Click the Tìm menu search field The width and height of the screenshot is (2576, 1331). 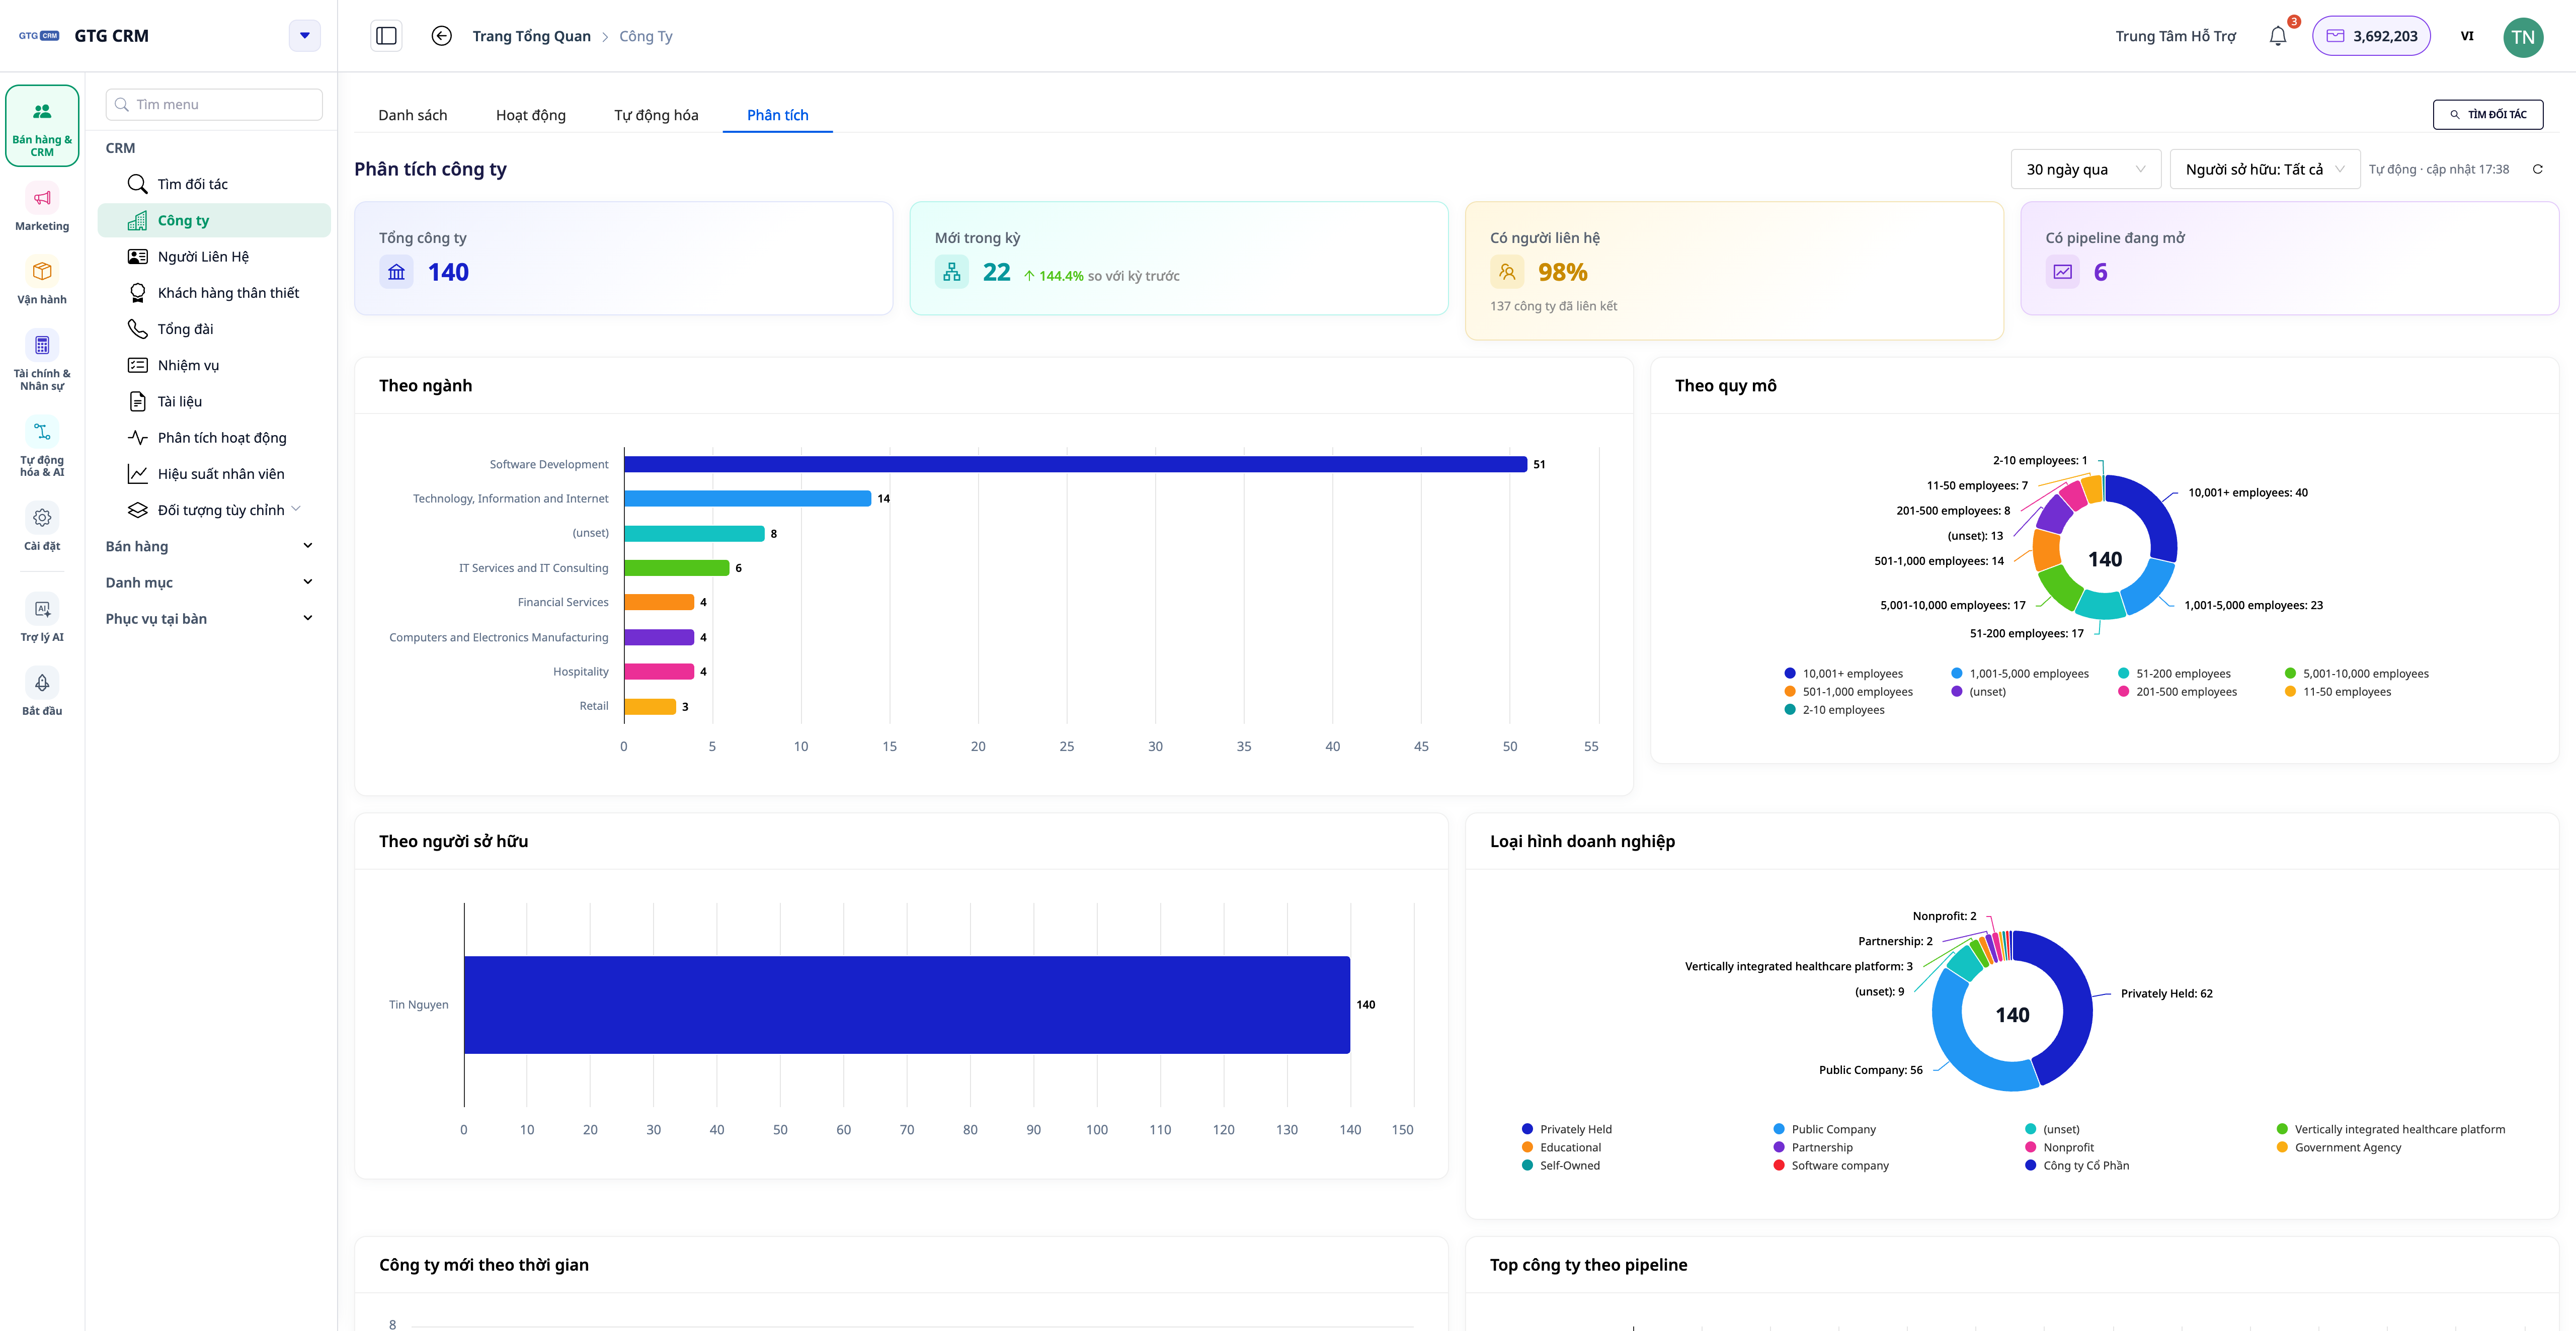pos(214,104)
